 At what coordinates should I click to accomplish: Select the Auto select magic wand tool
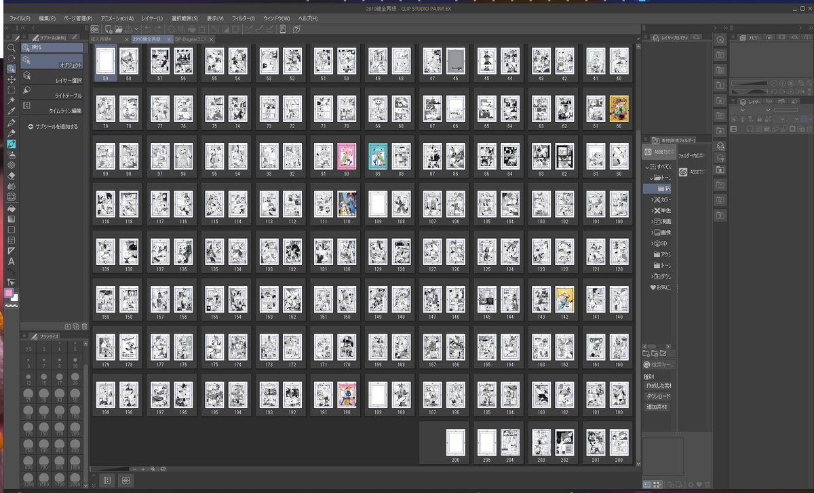click(12, 100)
